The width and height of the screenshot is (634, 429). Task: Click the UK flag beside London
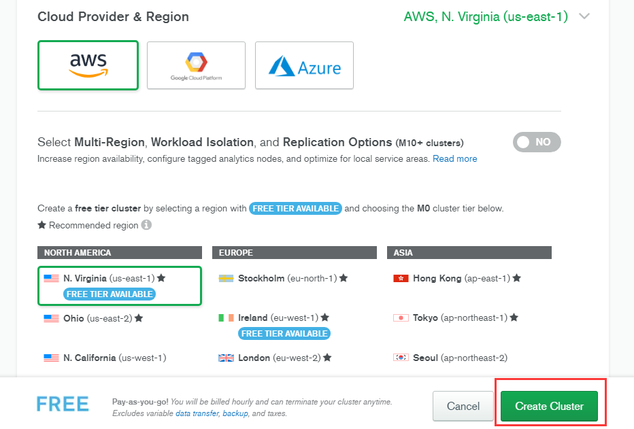click(x=226, y=358)
